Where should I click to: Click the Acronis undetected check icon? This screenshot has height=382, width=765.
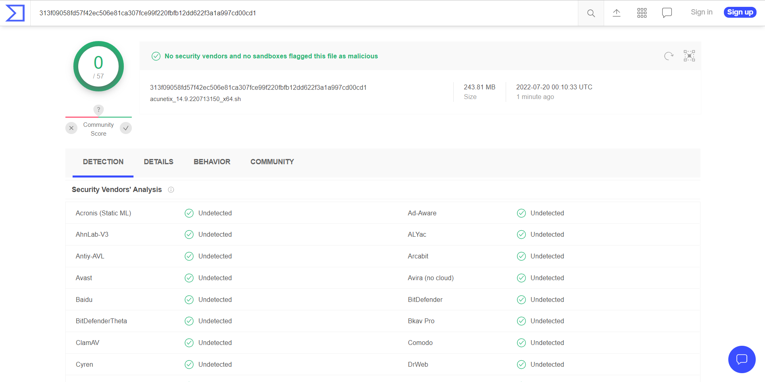tap(189, 213)
